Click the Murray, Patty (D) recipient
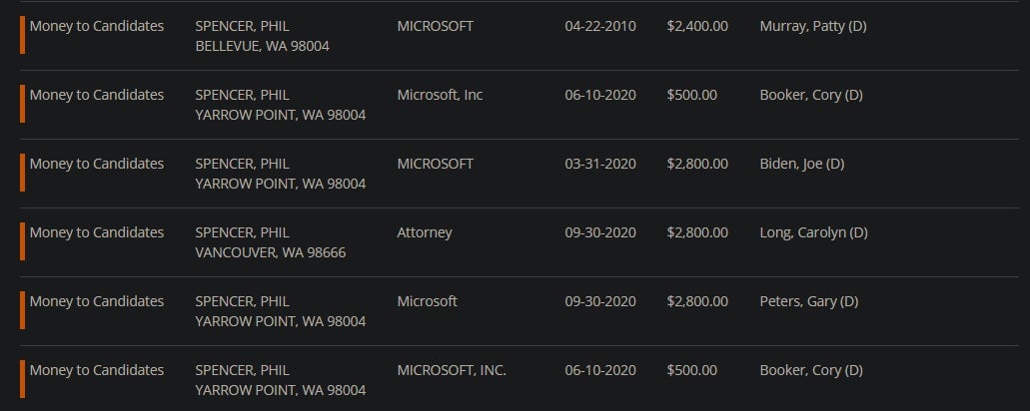1030x411 pixels. [812, 26]
